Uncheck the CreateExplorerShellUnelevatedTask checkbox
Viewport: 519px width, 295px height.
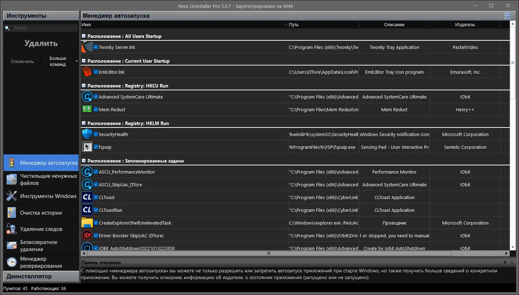click(96, 223)
